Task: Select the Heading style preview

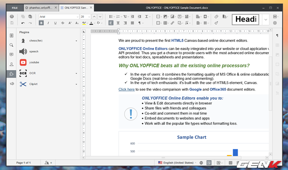Action: point(246,19)
